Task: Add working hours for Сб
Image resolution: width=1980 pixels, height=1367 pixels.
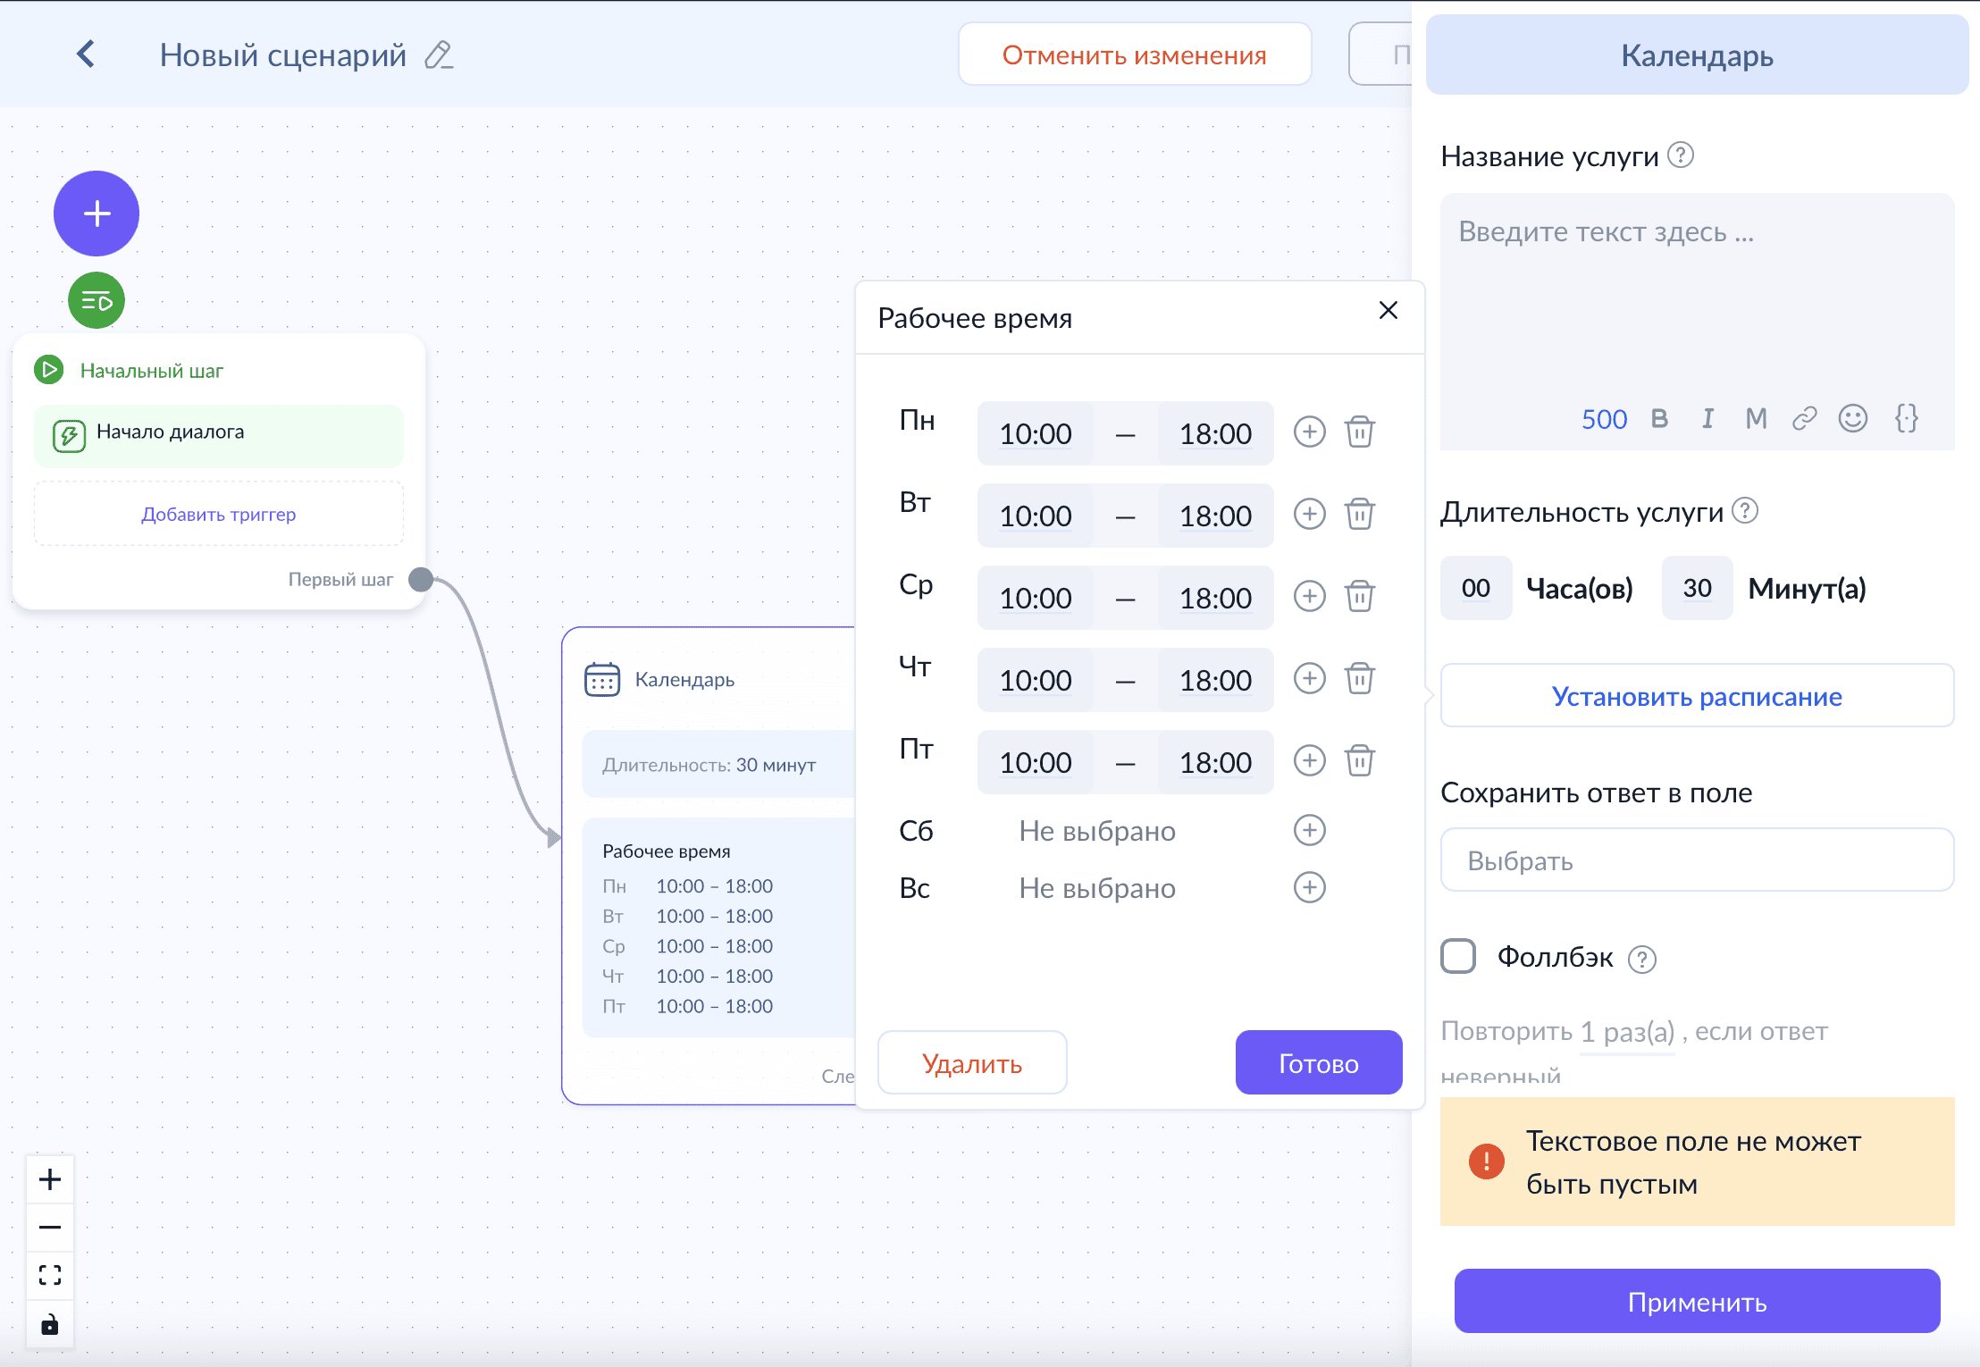Action: [1310, 831]
